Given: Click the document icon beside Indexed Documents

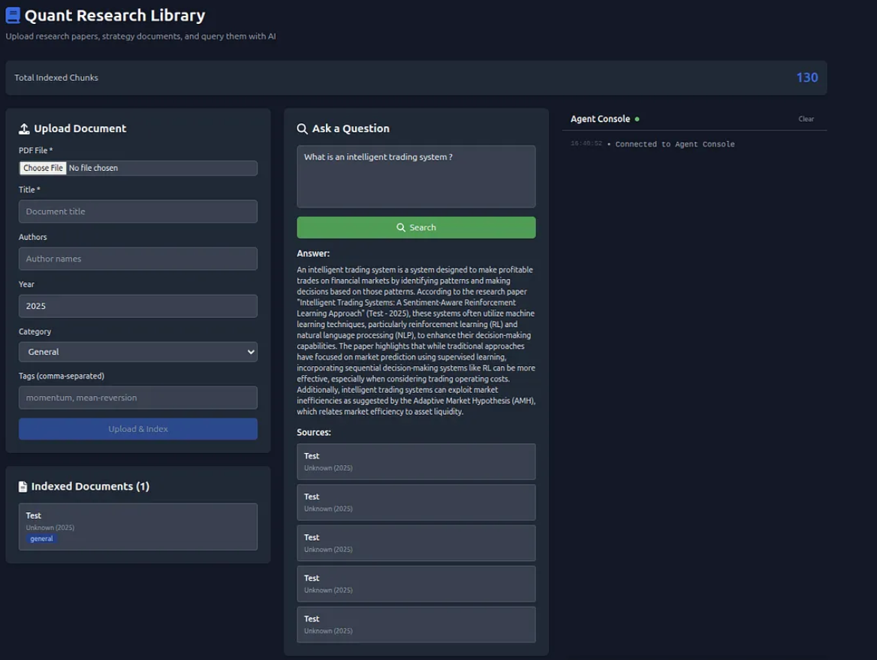Looking at the screenshot, I should [23, 487].
